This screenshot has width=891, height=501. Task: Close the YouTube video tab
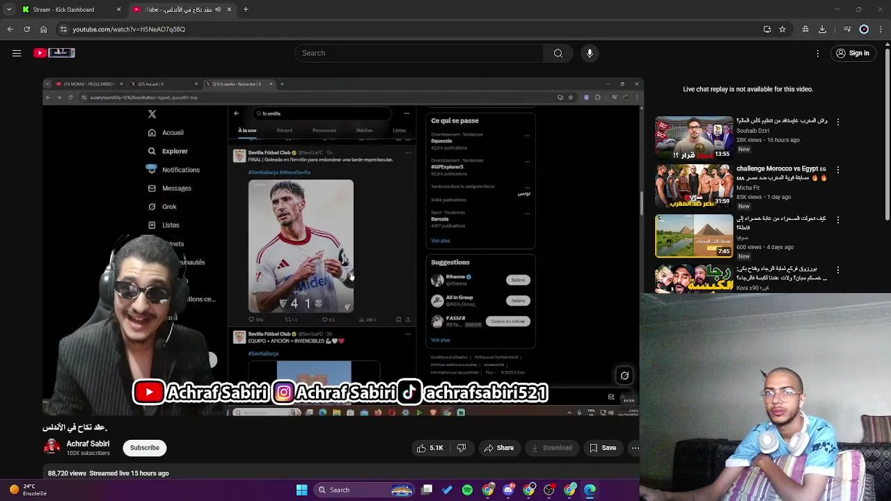click(229, 10)
